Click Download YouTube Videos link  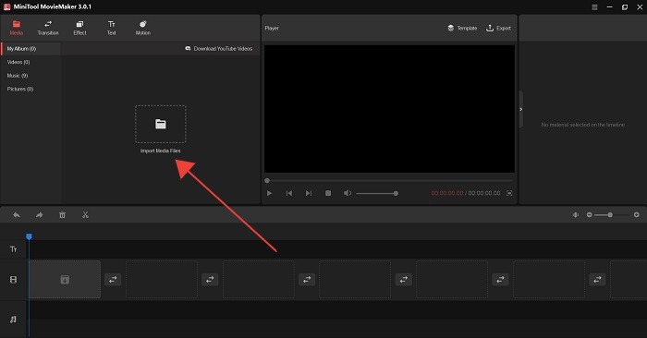(219, 49)
